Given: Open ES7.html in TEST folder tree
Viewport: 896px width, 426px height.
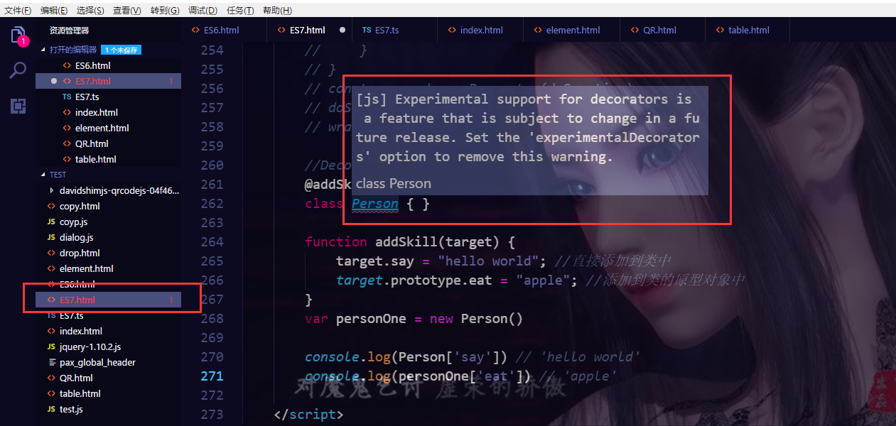Looking at the screenshot, I should click(x=108, y=300).
